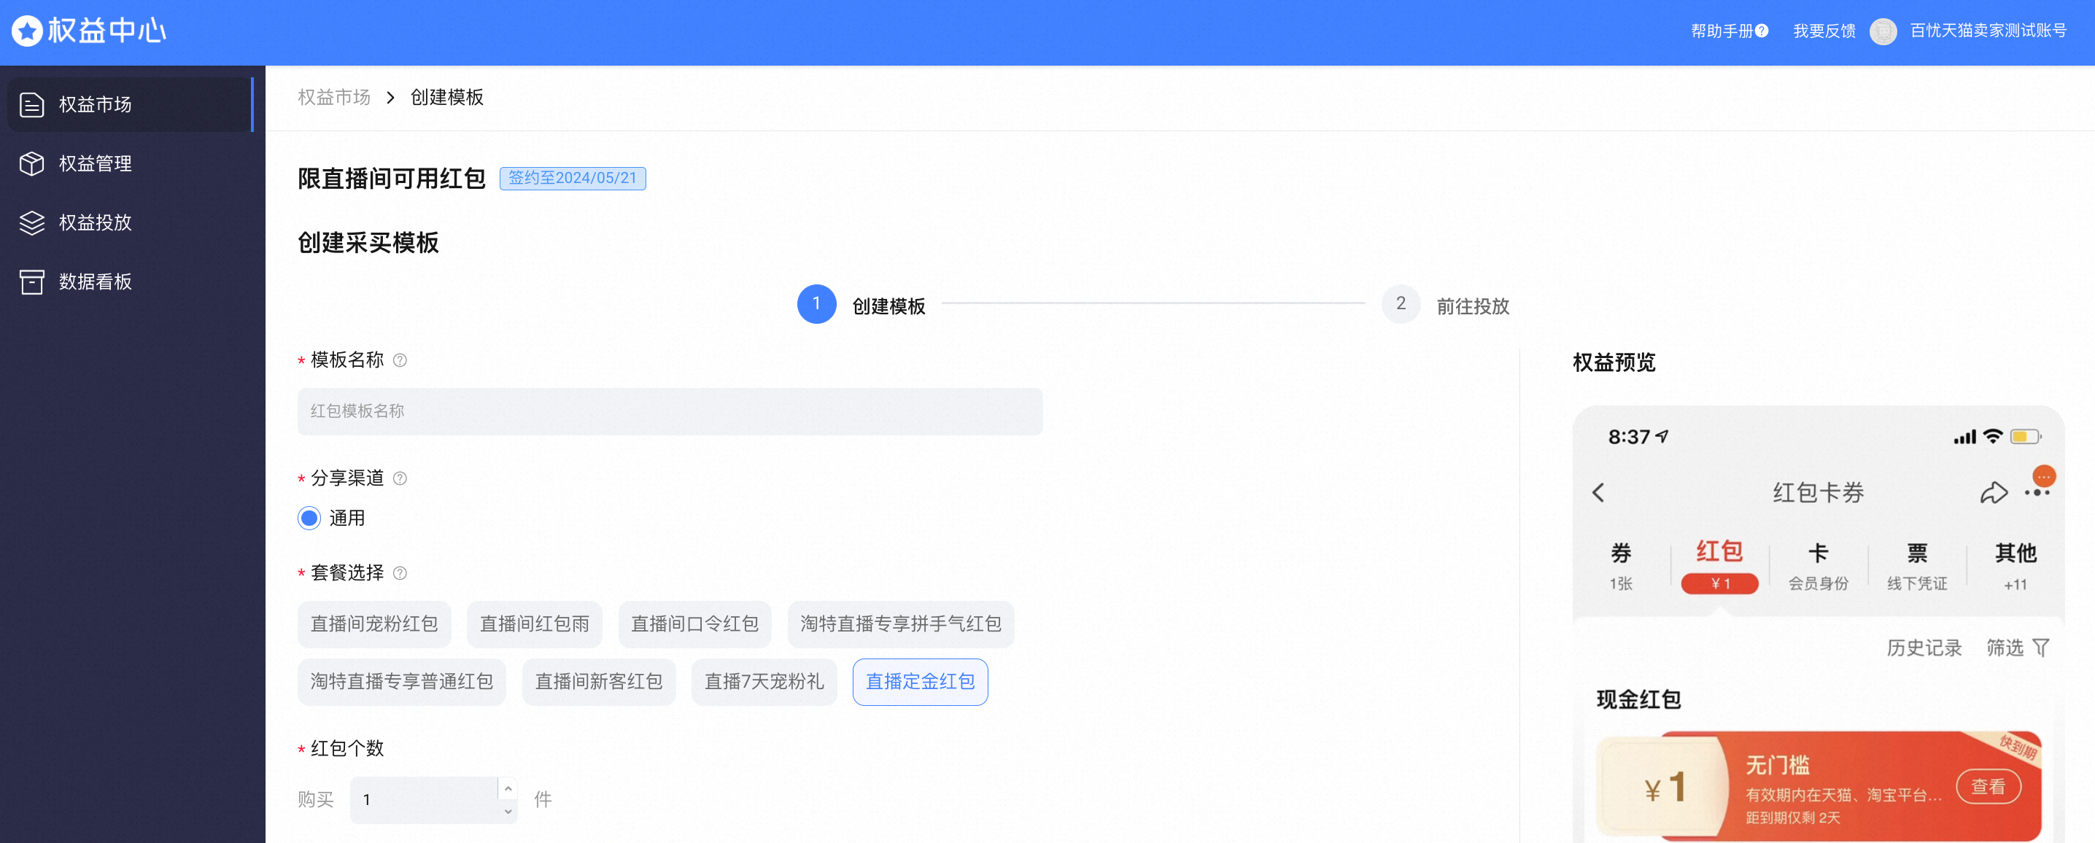Click the 查看 button on the red packet
The width and height of the screenshot is (2095, 843).
pos(1988,787)
